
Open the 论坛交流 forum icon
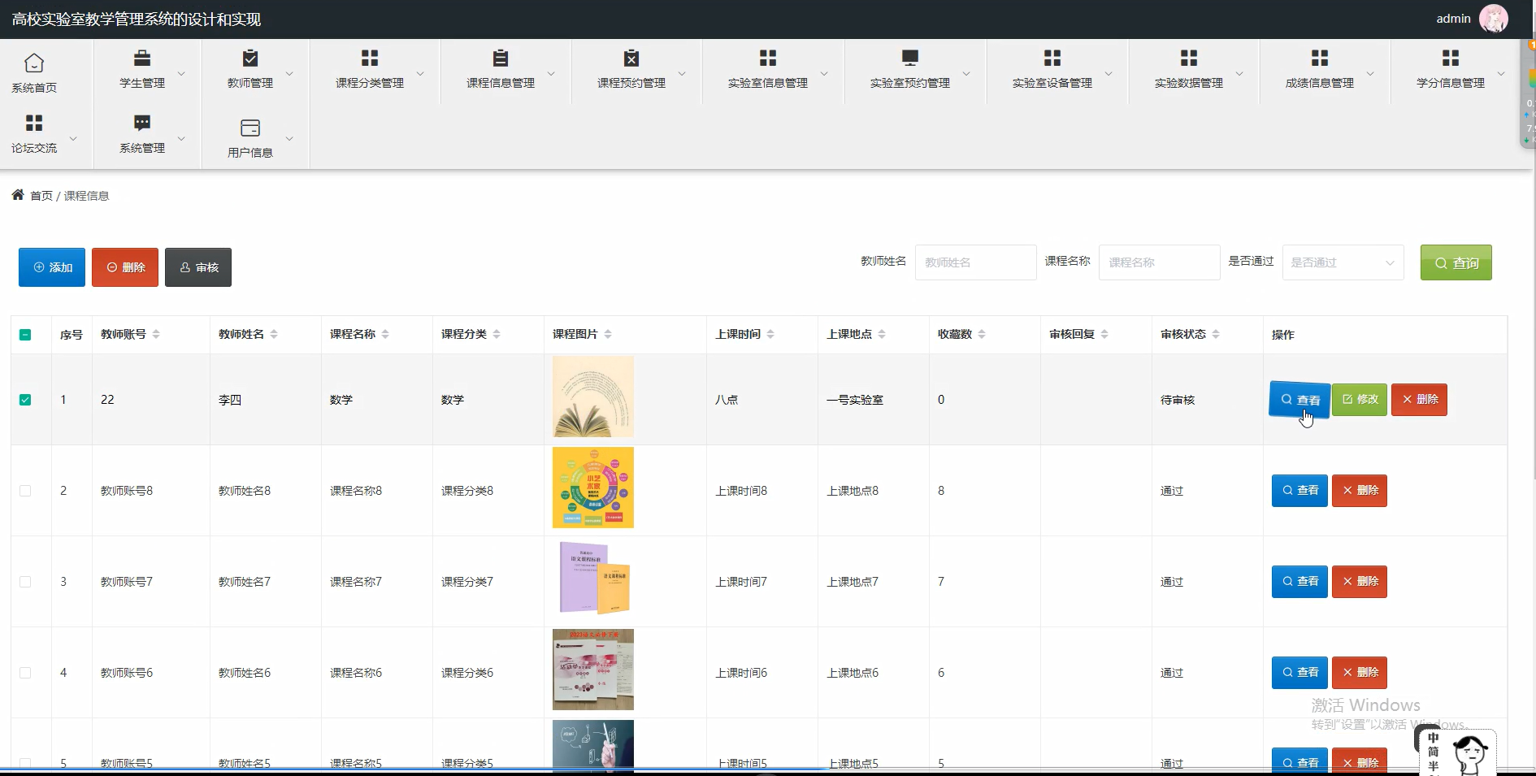pos(33,124)
